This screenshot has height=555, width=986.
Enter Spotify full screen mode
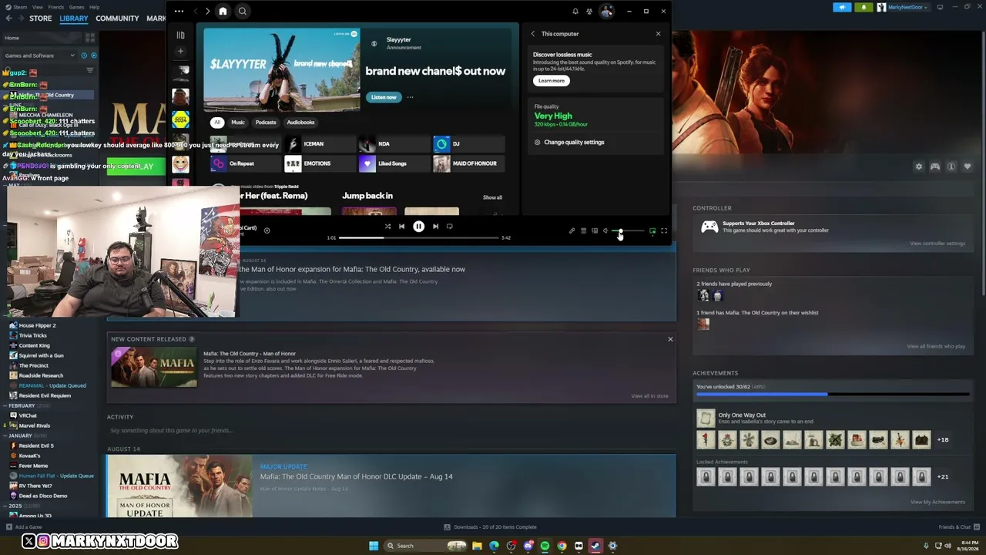[664, 230]
